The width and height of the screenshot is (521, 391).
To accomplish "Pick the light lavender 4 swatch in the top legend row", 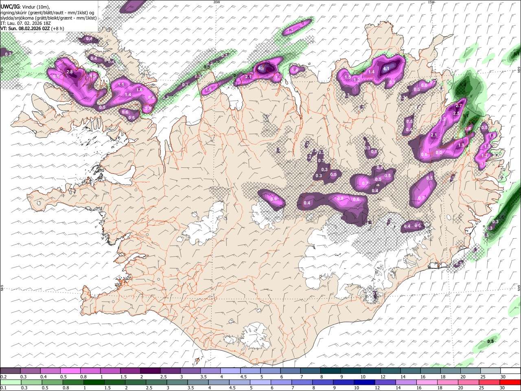I will (230, 371).
